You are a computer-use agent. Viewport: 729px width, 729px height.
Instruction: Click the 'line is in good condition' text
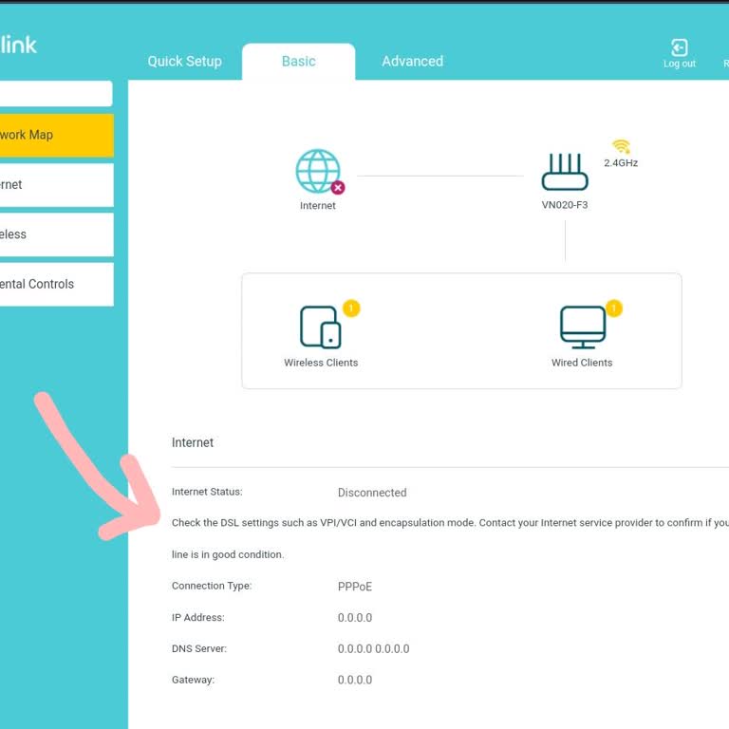[x=228, y=554]
